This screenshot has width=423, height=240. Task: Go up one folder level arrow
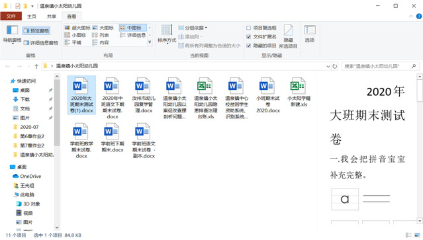click(x=36, y=66)
